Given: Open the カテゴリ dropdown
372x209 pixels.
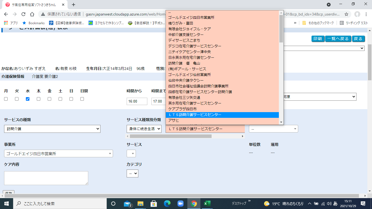Looking at the screenshot, I should pyautogui.click(x=132, y=174).
